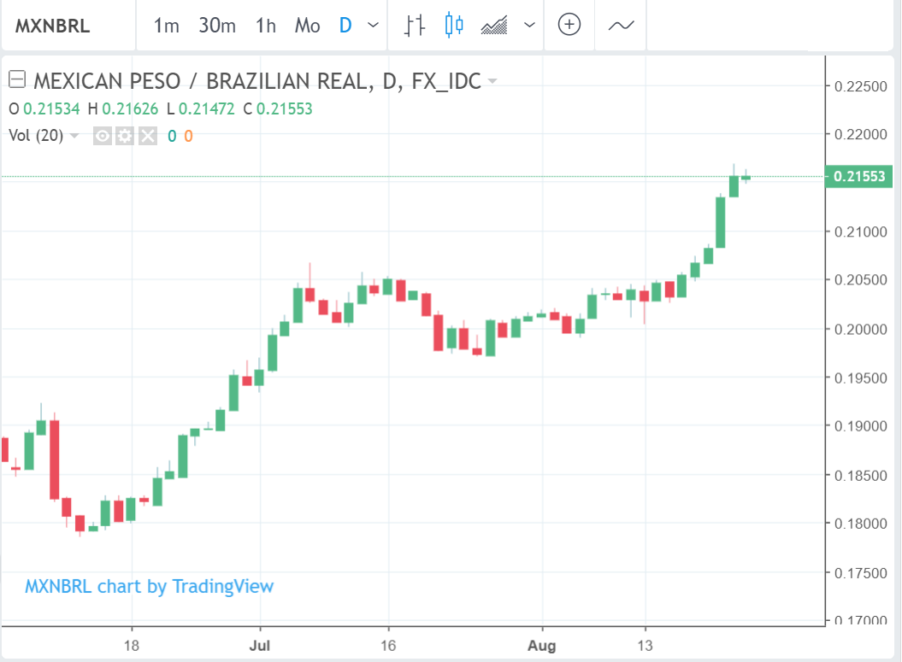Select the Bars chart style icon

coord(415,26)
